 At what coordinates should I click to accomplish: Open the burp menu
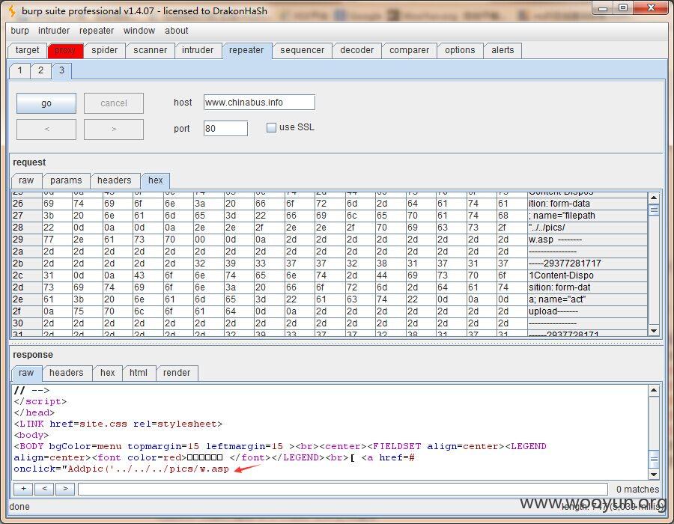pyautogui.click(x=19, y=31)
